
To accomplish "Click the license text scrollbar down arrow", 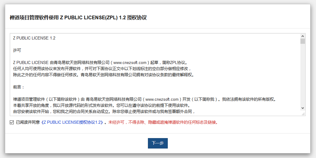I will pyautogui.click(x=303, y=108).
